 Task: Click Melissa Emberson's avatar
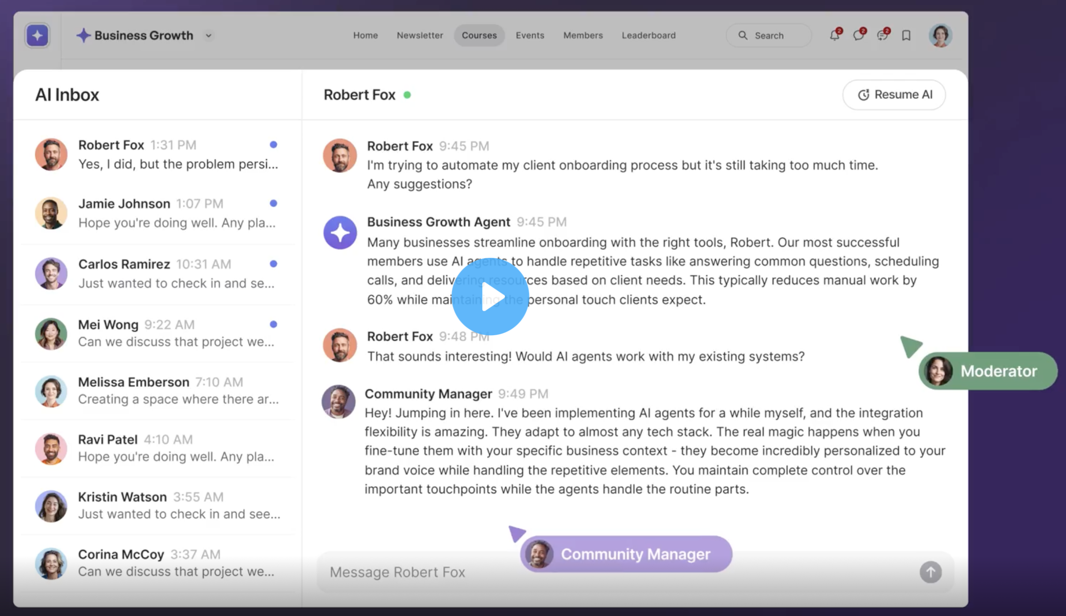pos(51,391)
